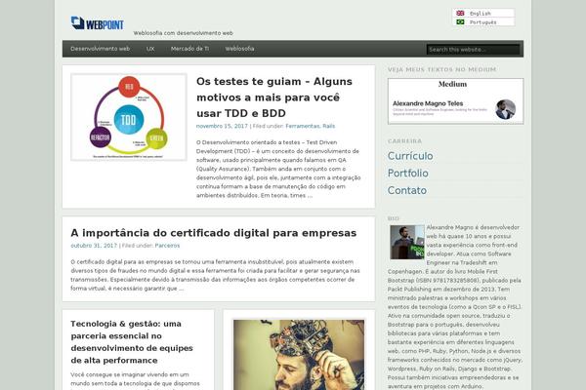
Task: Open the Rails category
Action: [329, 126]
